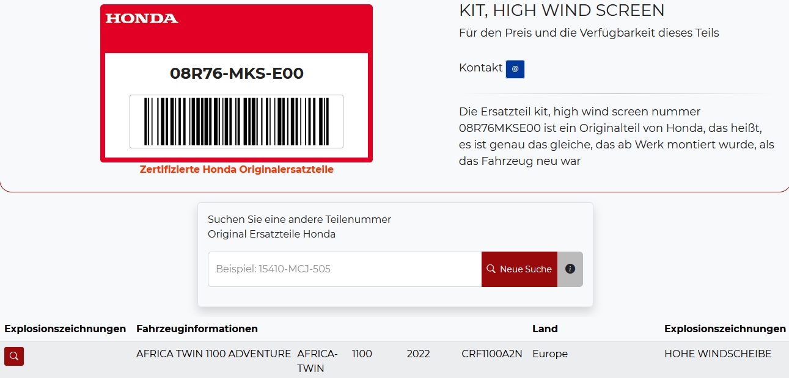Click the Suchen Sie eine andere Teilenummer text
Viewport: 789px width, 378px height.
299,219
